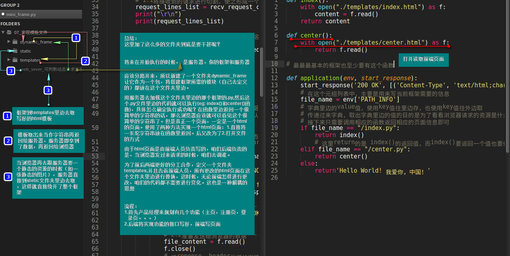Image resolution: width=510 pixels, height=256 pixels.
Task: Select the 07_实现模板文件 folder name
Action: 31,32
